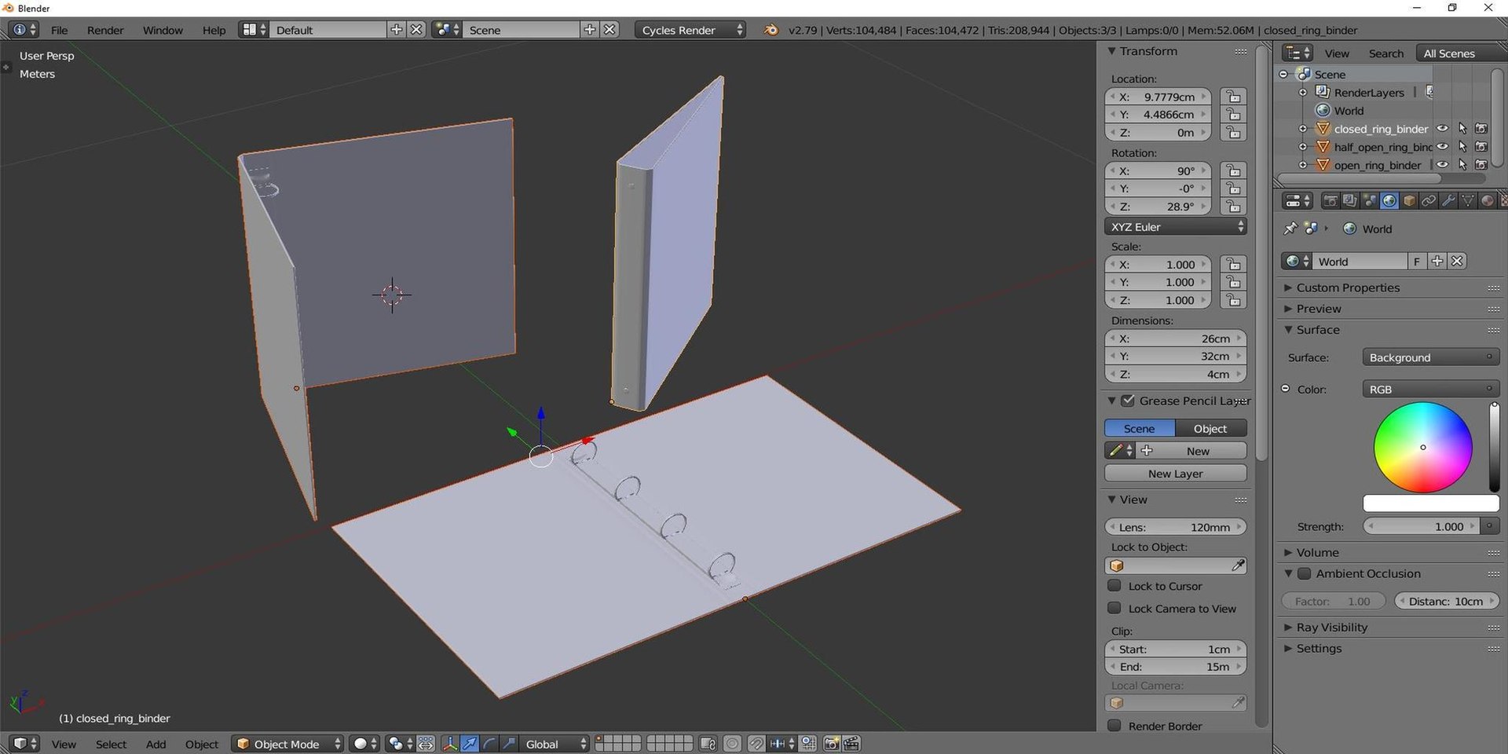Open the mesh Data triangle properties tab
Image resolution: width=1508 pixels, height=754 pixels.
1467,201
